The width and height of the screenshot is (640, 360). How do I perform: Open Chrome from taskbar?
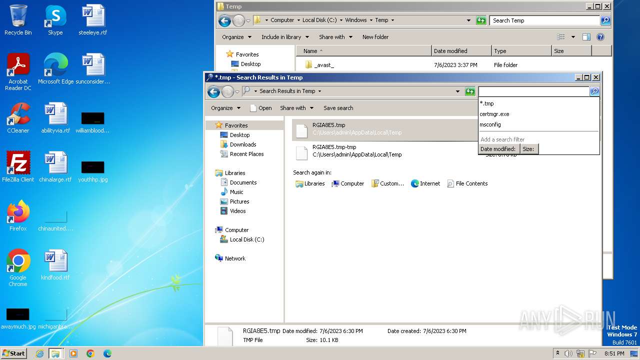[90, 353]
